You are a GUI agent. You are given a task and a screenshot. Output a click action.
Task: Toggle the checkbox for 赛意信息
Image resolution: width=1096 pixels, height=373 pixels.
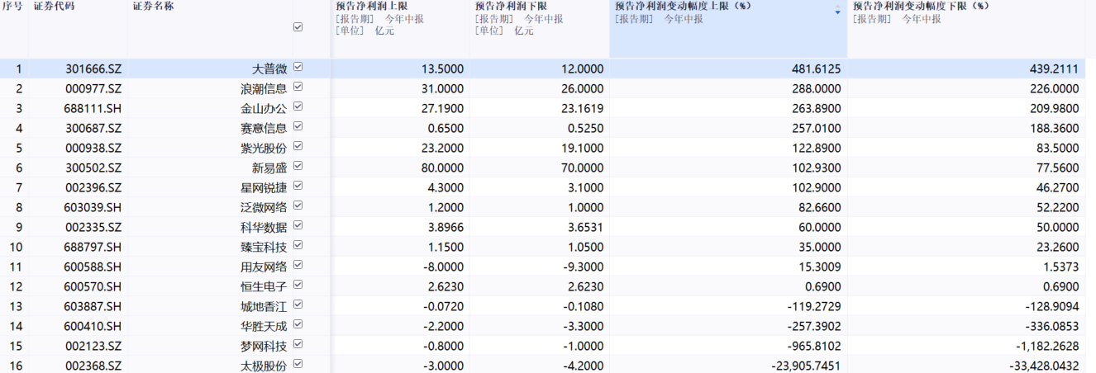[x=298, y=126]
